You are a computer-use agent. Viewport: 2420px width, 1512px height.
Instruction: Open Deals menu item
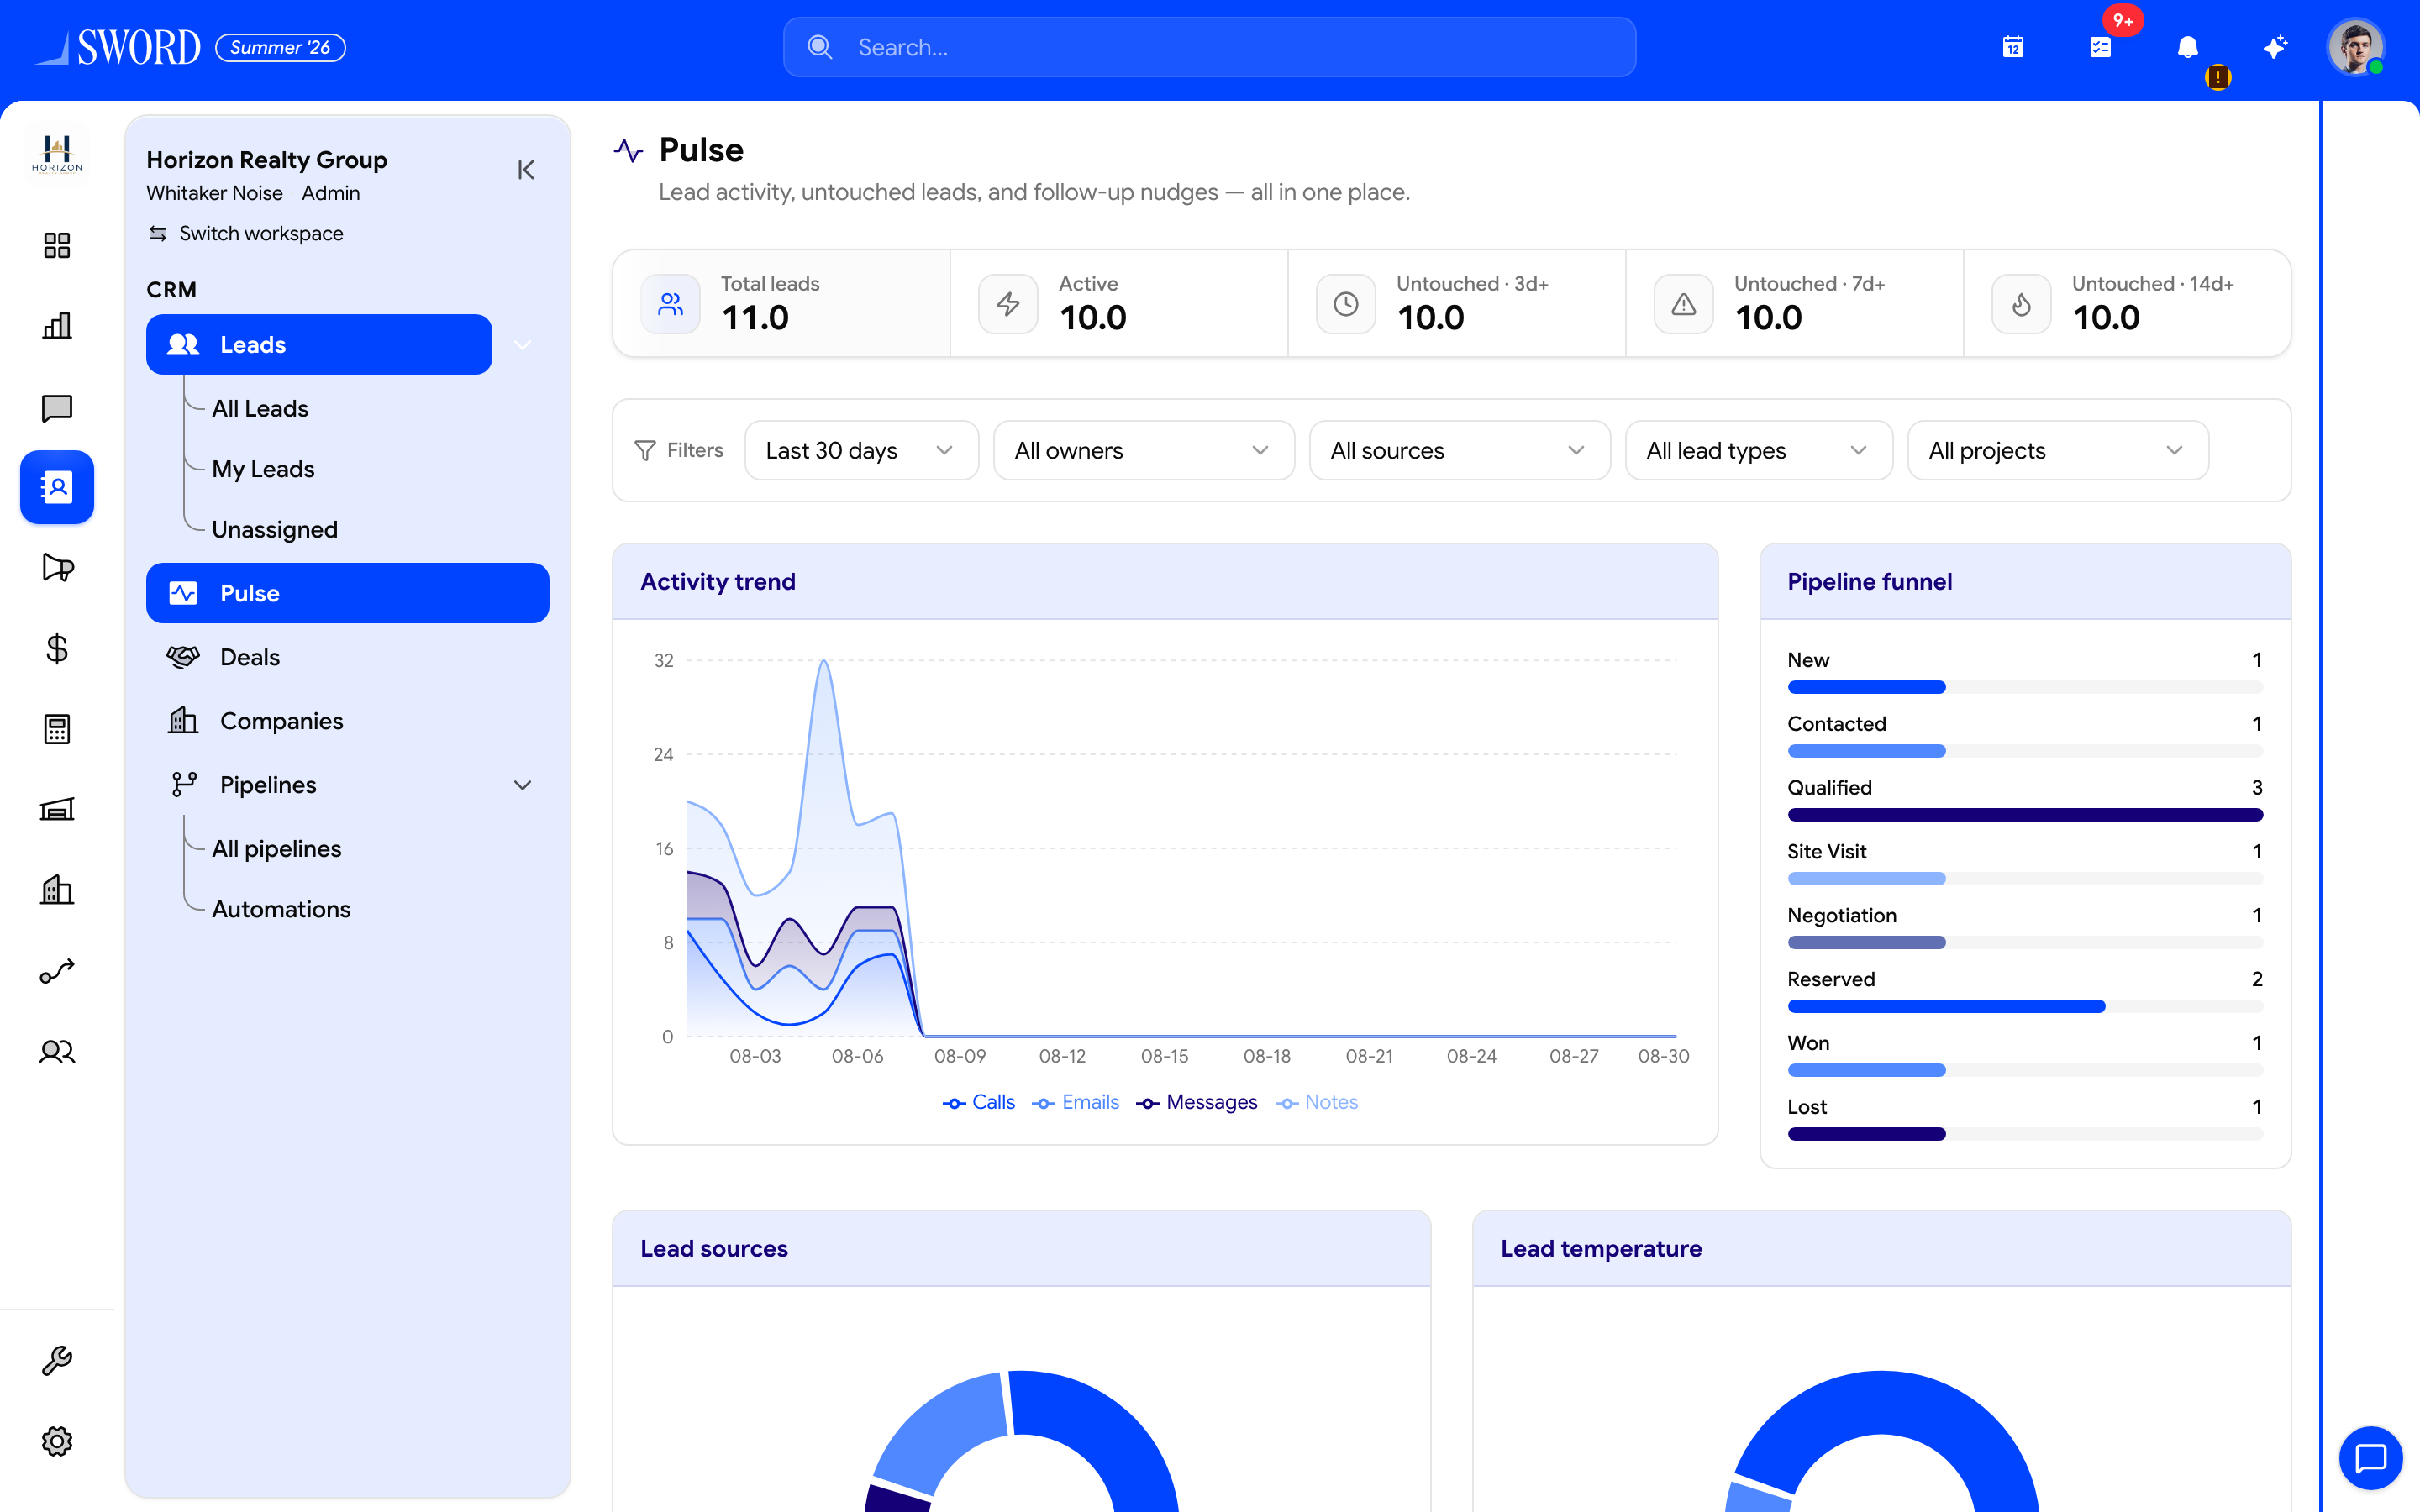point(348,657)
